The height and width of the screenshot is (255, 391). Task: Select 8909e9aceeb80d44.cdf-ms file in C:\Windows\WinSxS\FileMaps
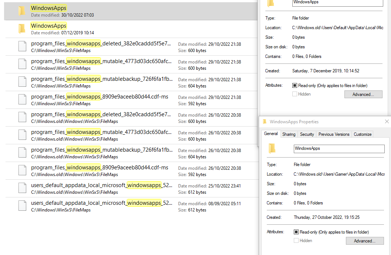point(100,97)
